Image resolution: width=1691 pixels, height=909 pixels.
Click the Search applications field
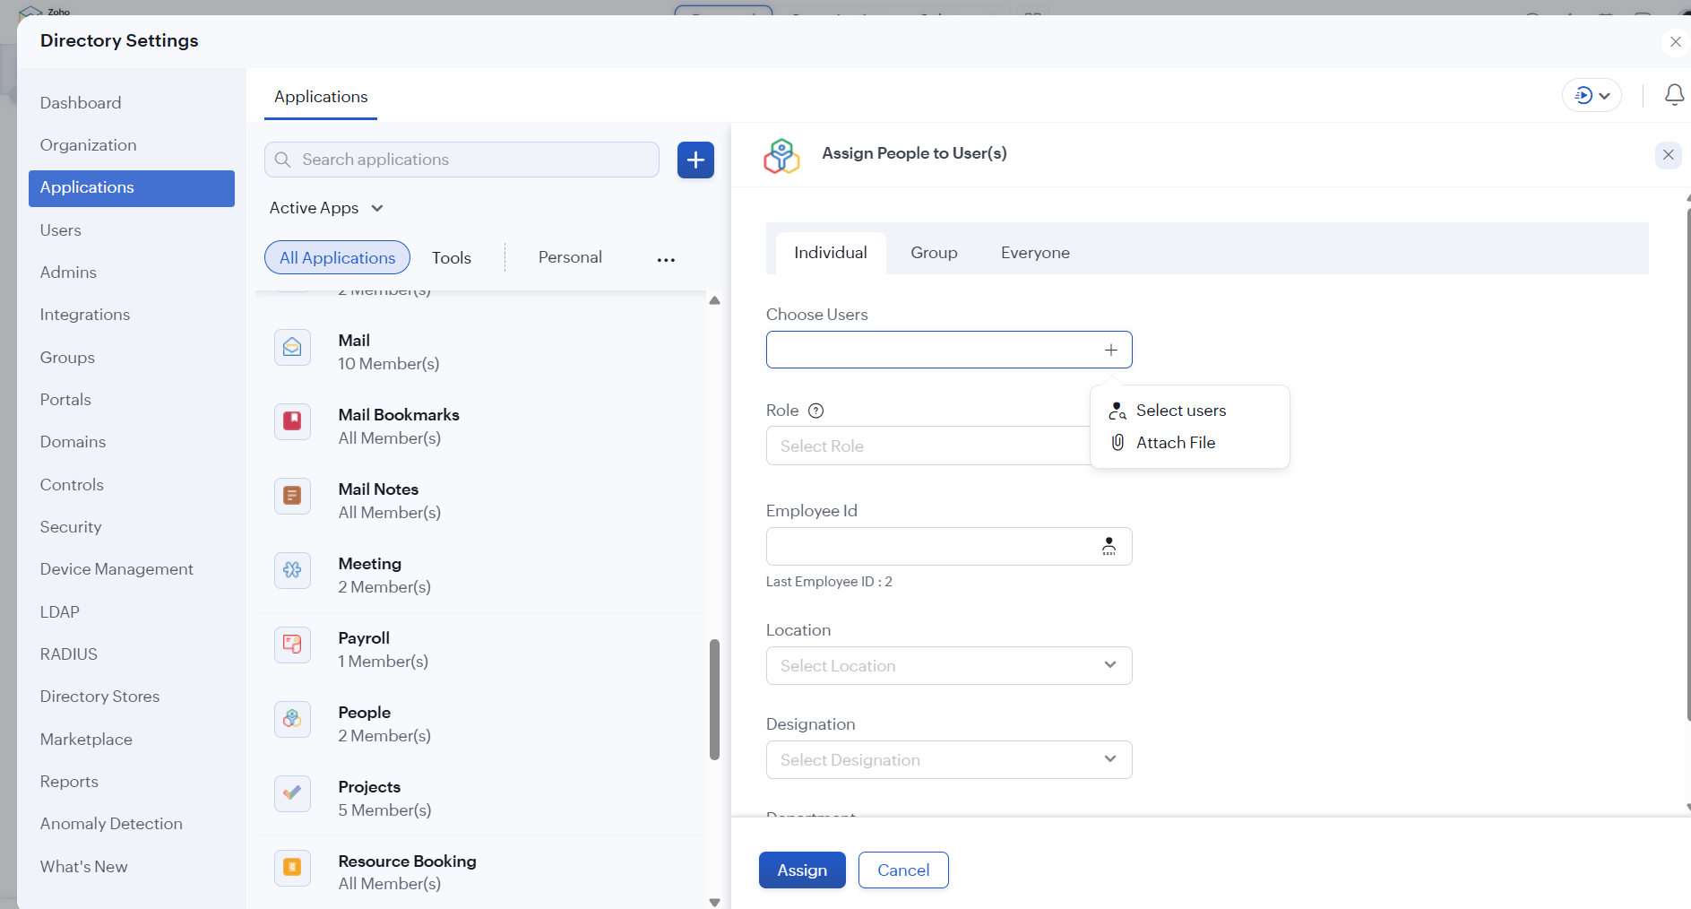(475, 160)
